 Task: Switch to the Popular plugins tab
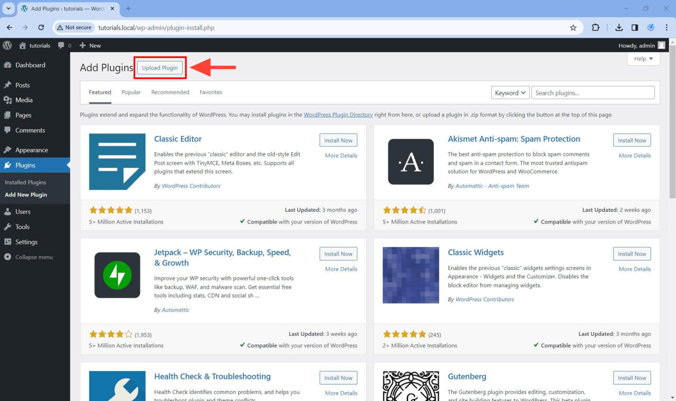point(131,92)
